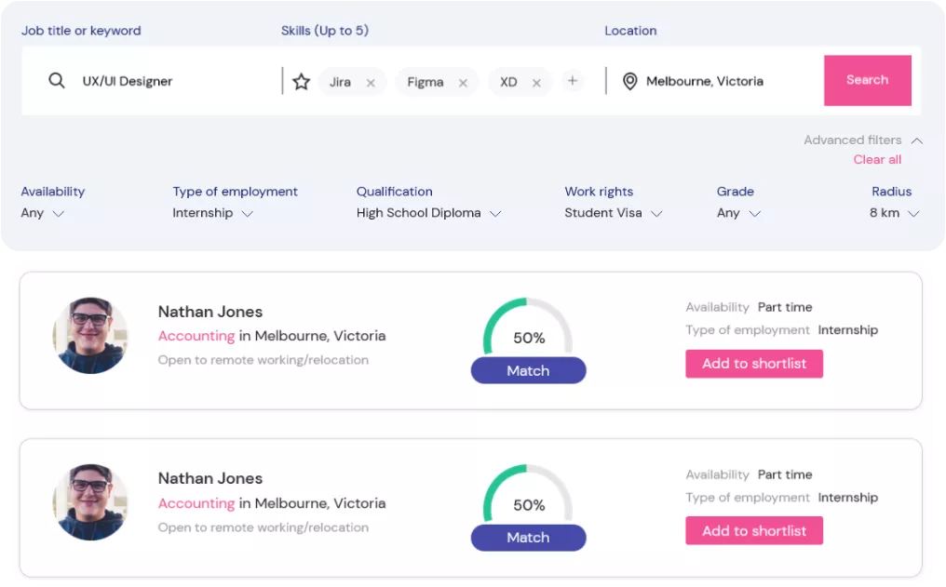Image resolution: width=946 pixels, height=587 pixels.
Task: Click the magnifying glass search icon
Action: 57,81
